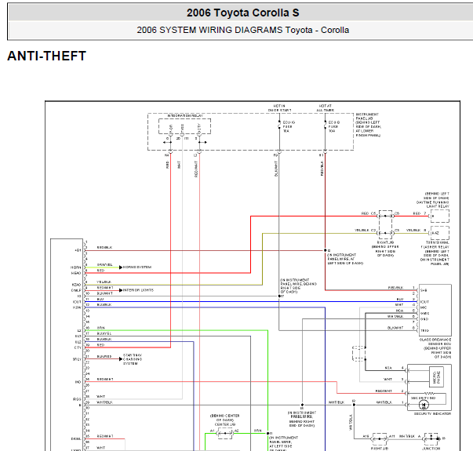The width and height of the screenshot is (473, 451).
Task: Click the ANTI-THEFT section heading
Action: click(x=47, y=56)
